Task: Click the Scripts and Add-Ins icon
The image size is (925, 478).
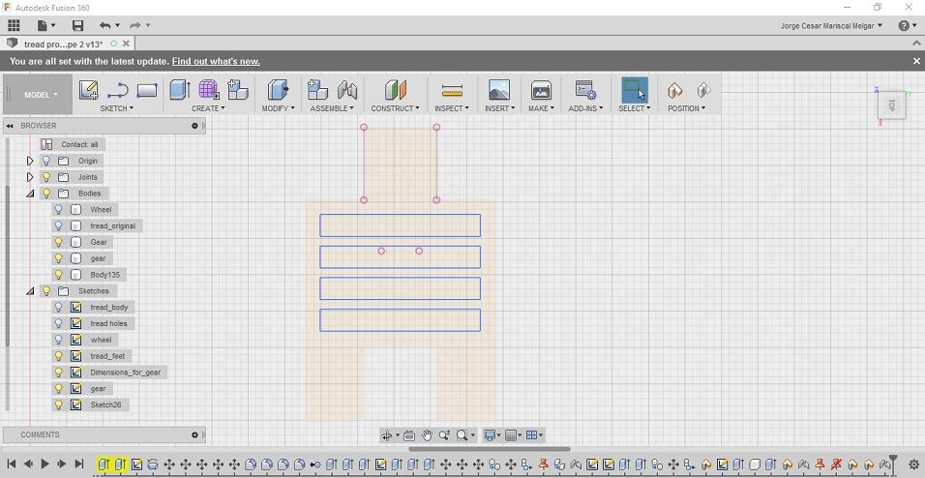Action: pos(585,90)
